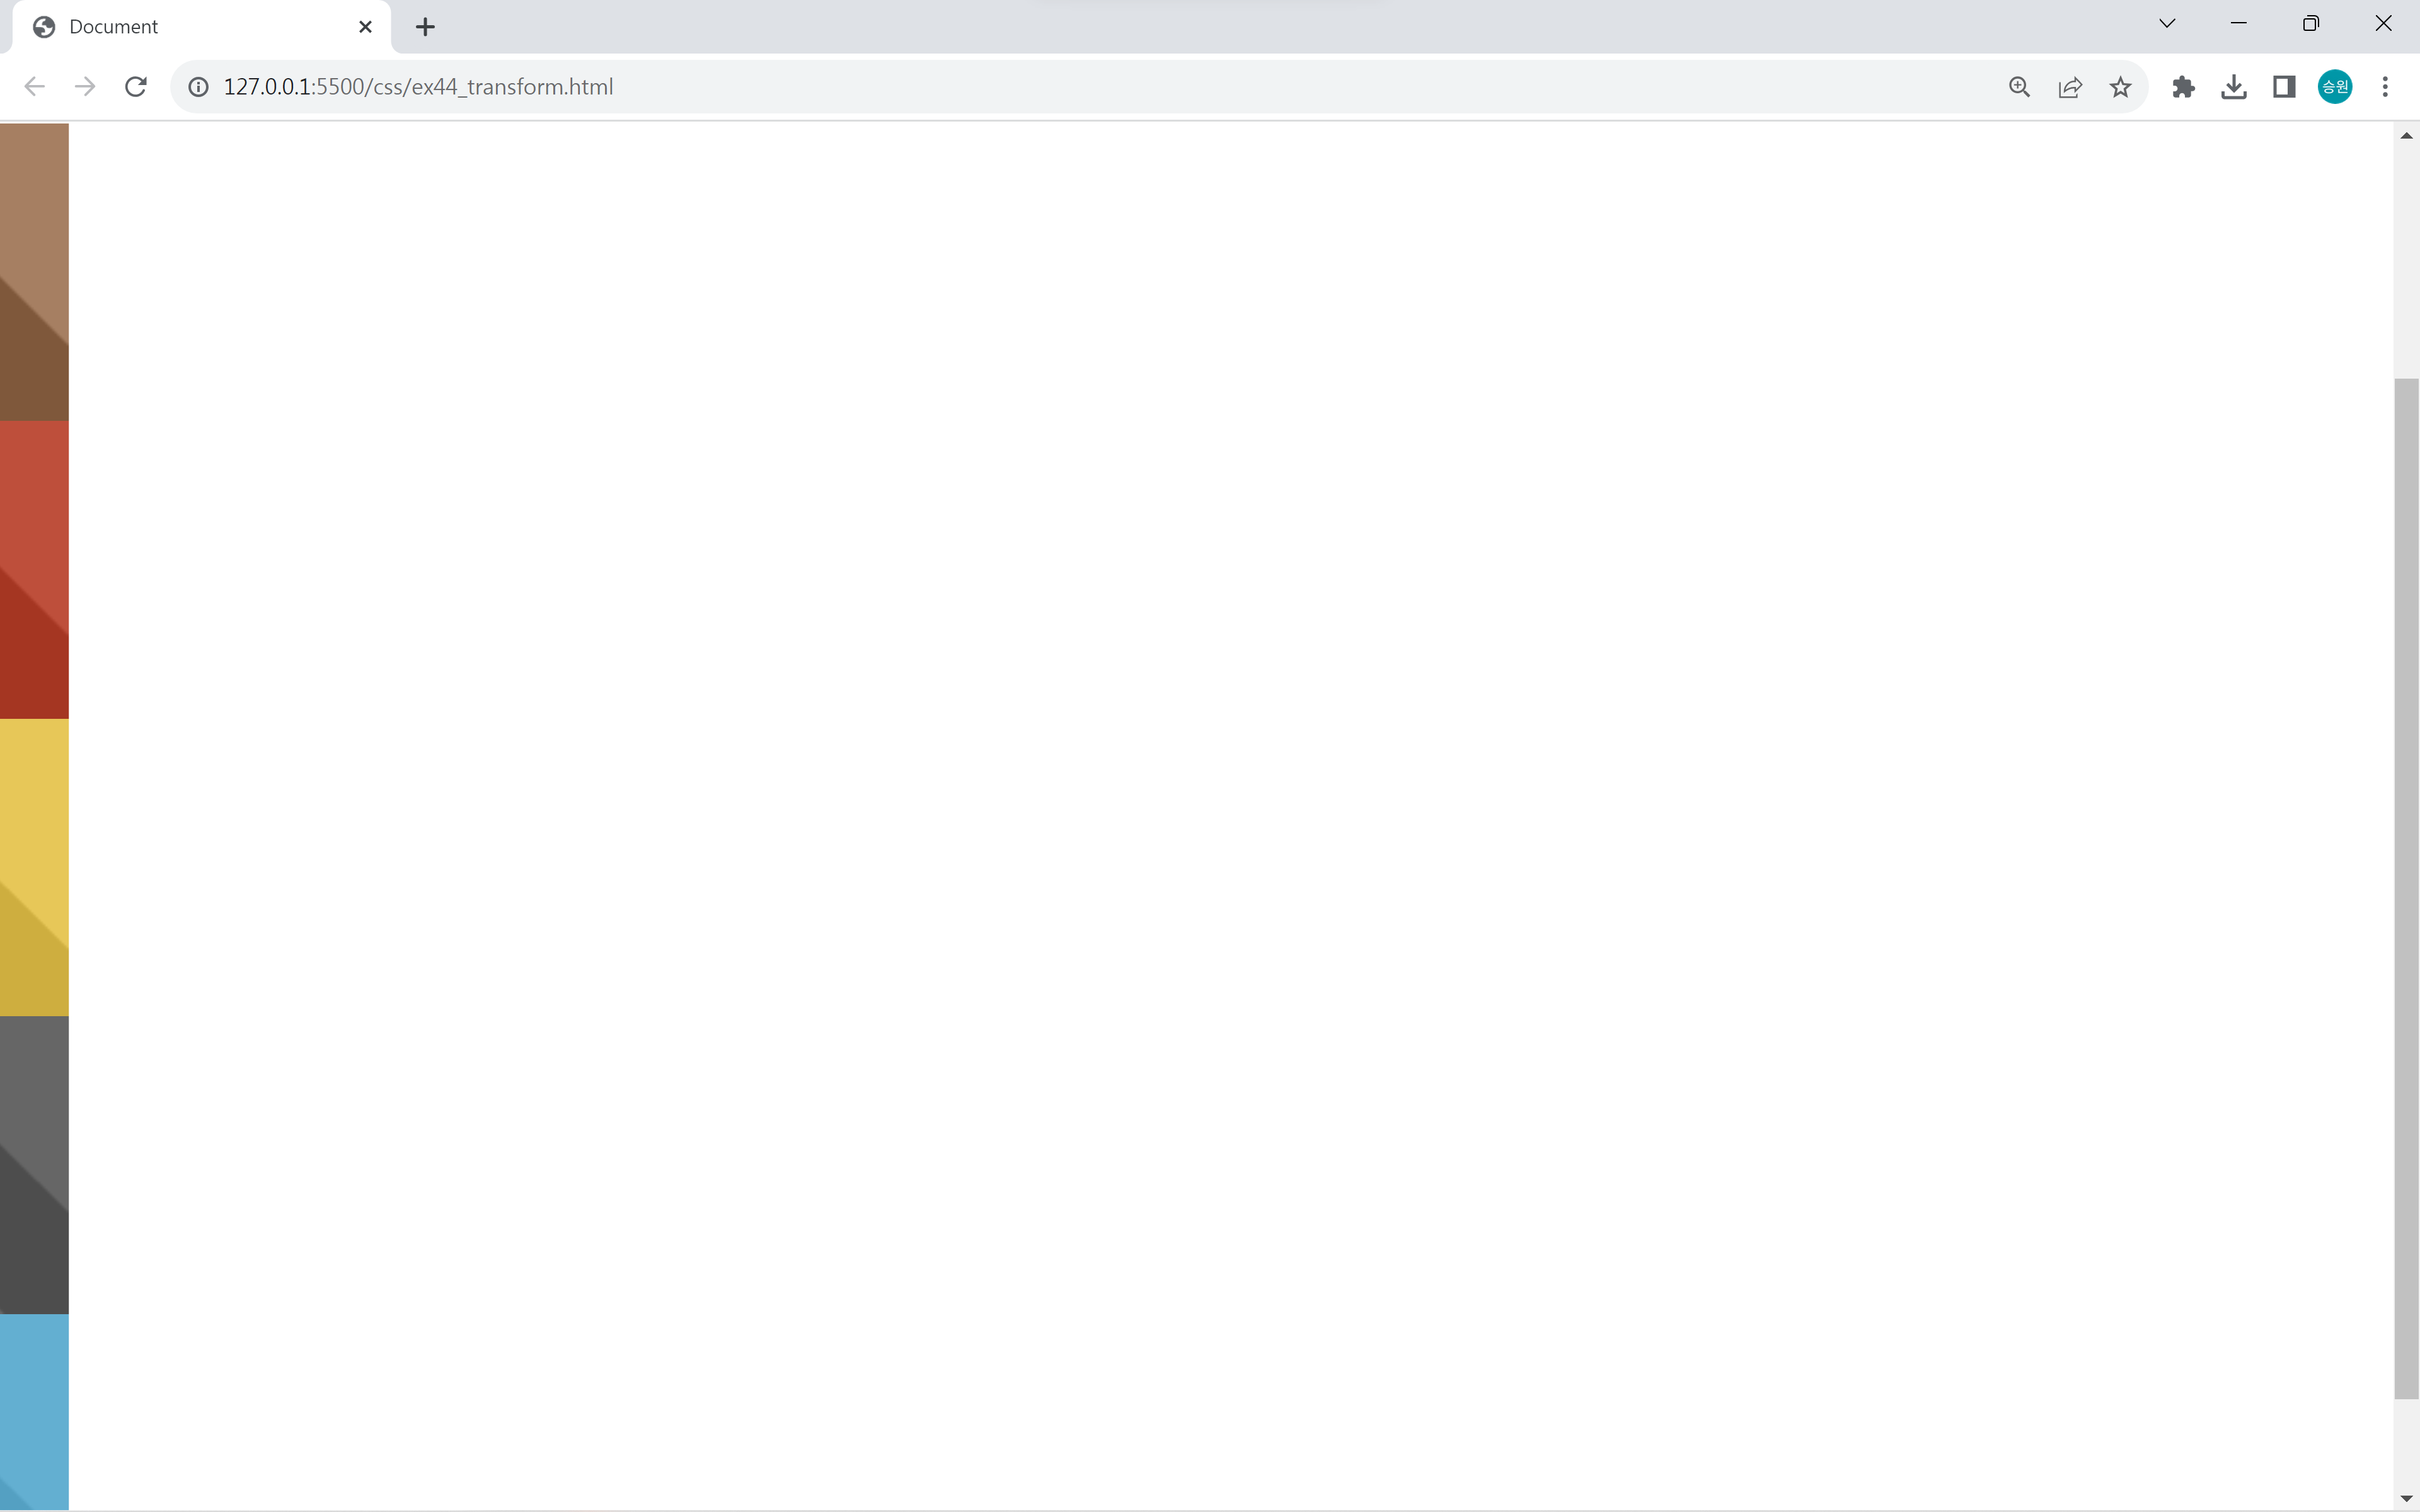
Task: Click the red color block
Action: click(x=34, y=570)
